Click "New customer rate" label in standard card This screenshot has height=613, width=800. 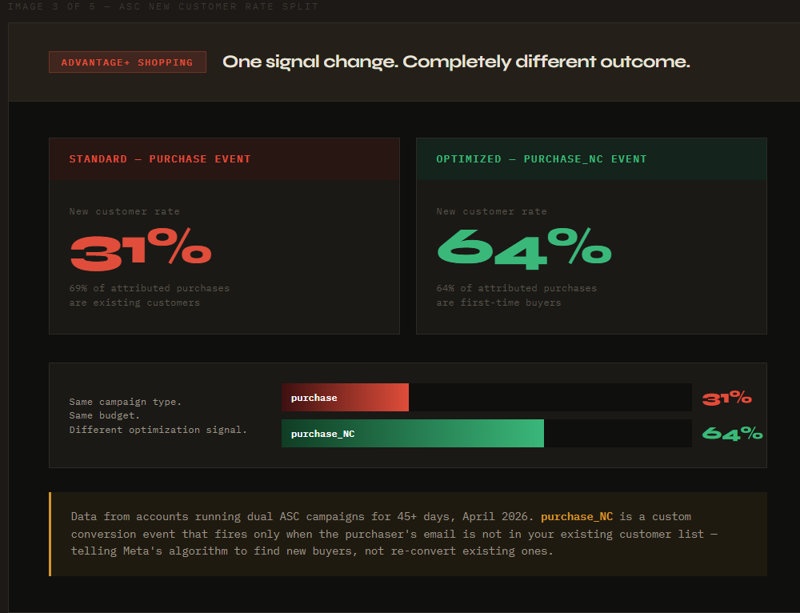125,211
